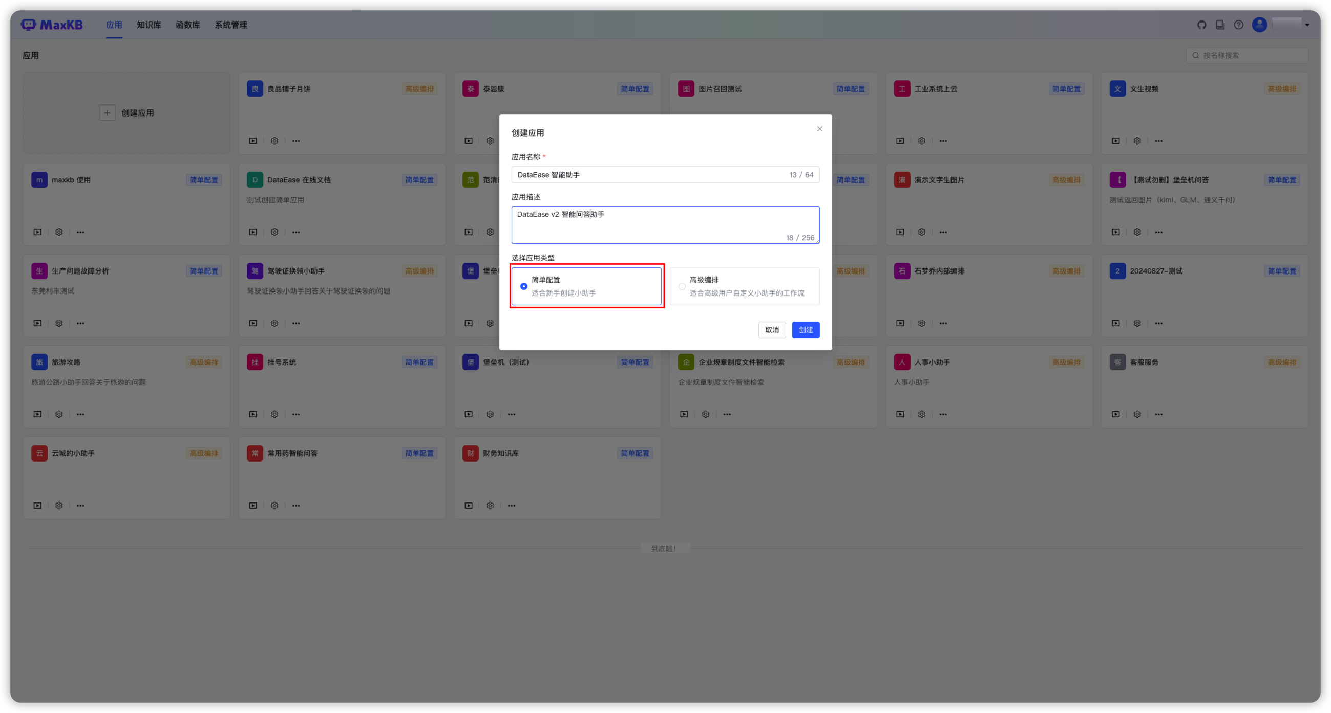Screen dimensions: 1331x713
Task: Select the 简单配置 radio option
Action: point(523,286)
